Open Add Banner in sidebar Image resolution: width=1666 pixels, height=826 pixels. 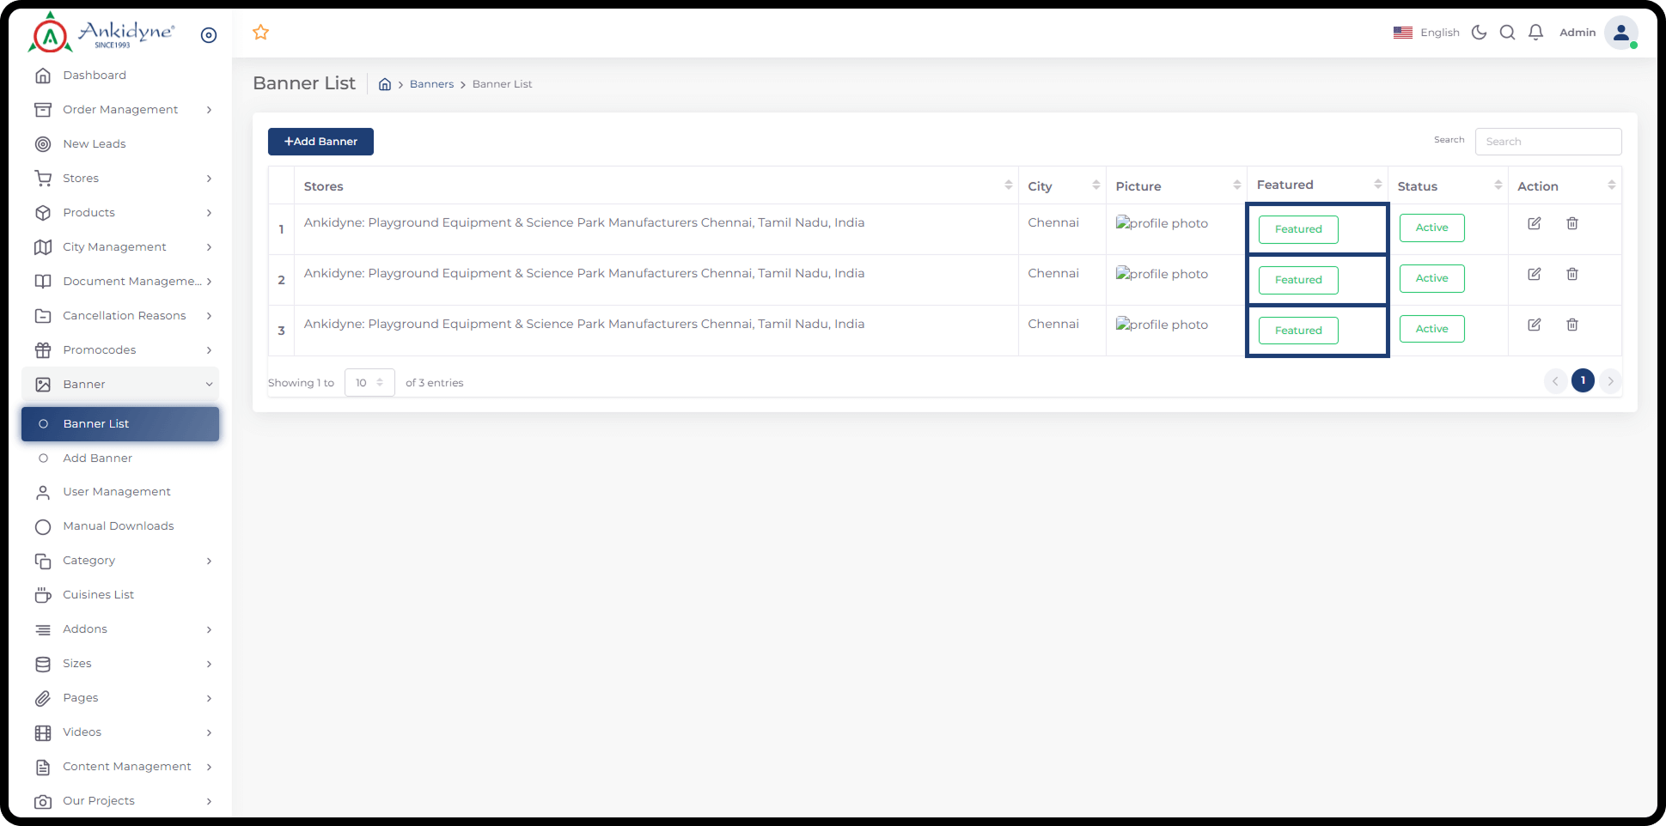coord(97,459)
